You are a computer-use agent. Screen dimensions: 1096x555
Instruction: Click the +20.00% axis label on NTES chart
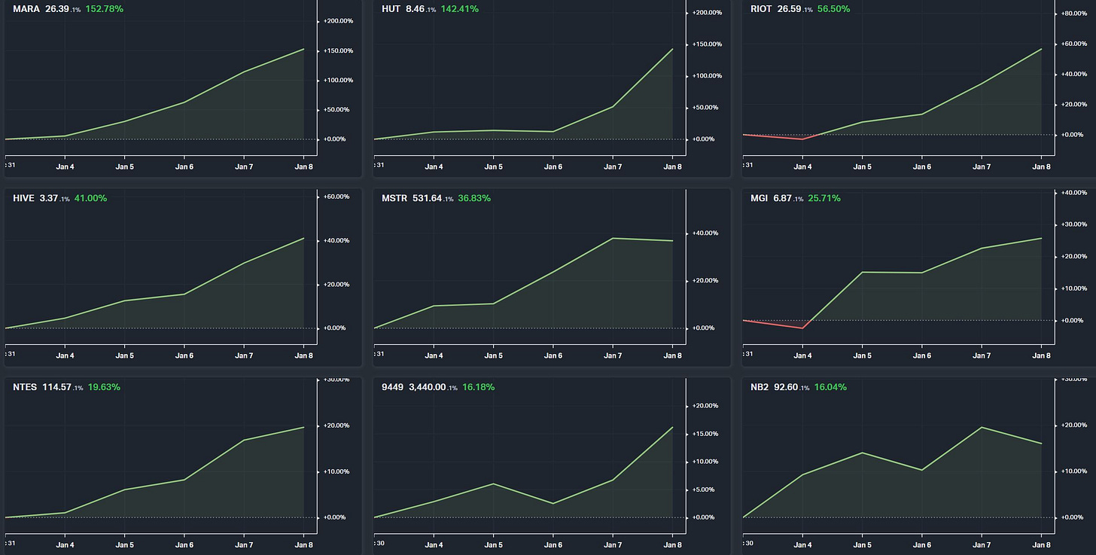point(336,425)
